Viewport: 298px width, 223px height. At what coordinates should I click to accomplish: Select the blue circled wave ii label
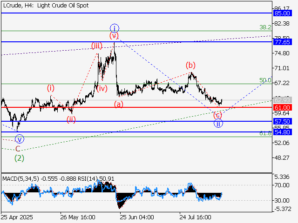218,124
